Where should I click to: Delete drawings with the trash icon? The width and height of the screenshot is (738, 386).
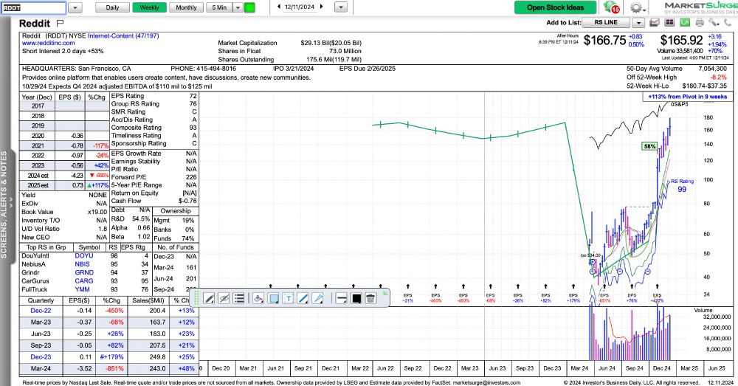coord(370,298)
